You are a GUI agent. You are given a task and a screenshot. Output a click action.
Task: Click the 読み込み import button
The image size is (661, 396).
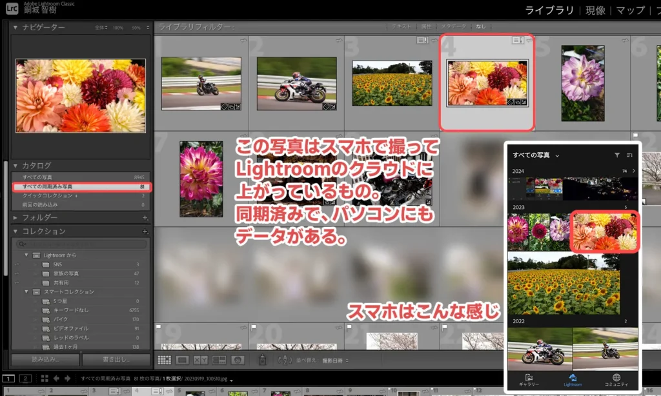(x=42, y=360)
